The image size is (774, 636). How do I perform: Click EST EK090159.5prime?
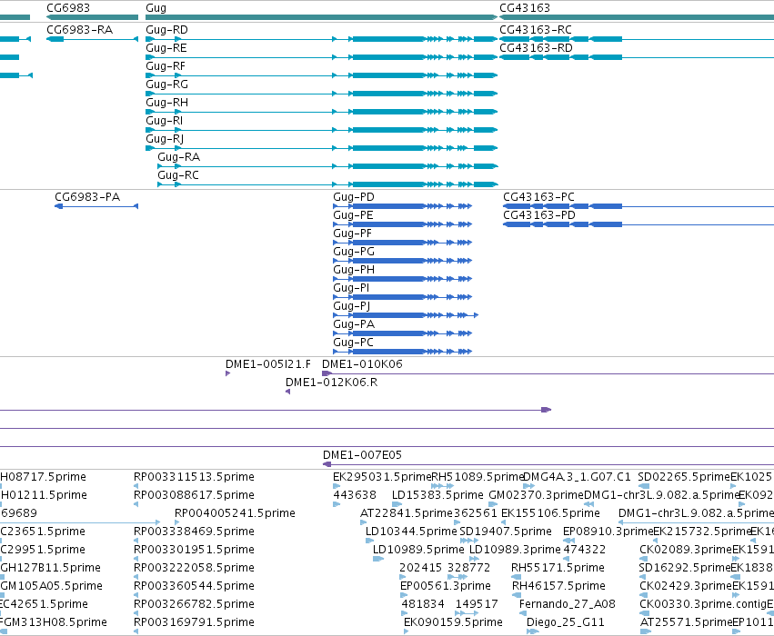[x=453, y=622]
